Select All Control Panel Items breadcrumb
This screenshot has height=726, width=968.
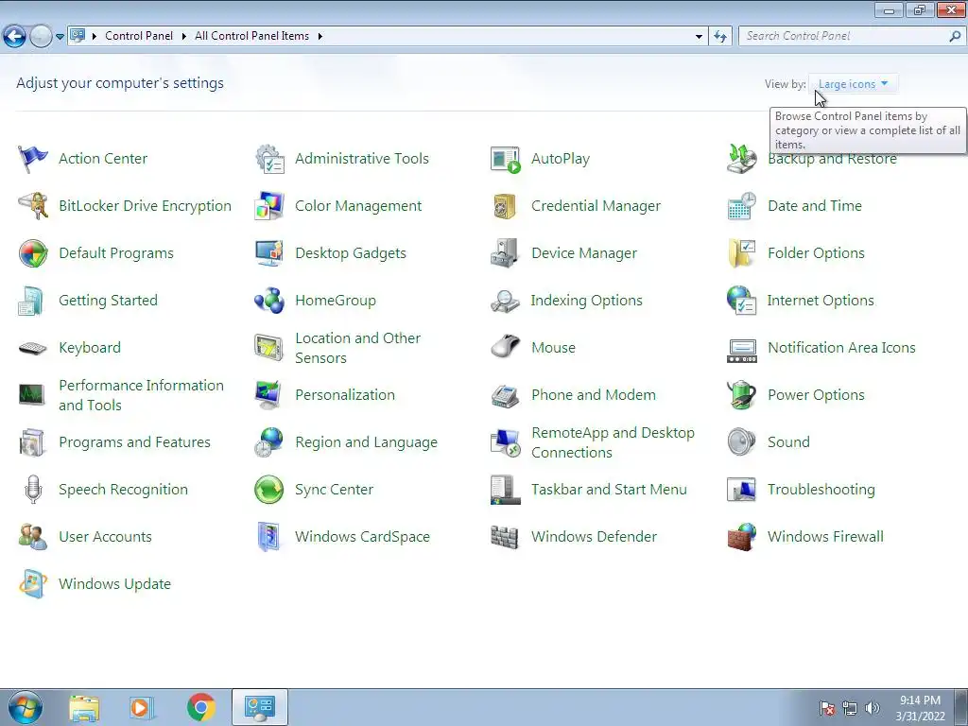251,37
